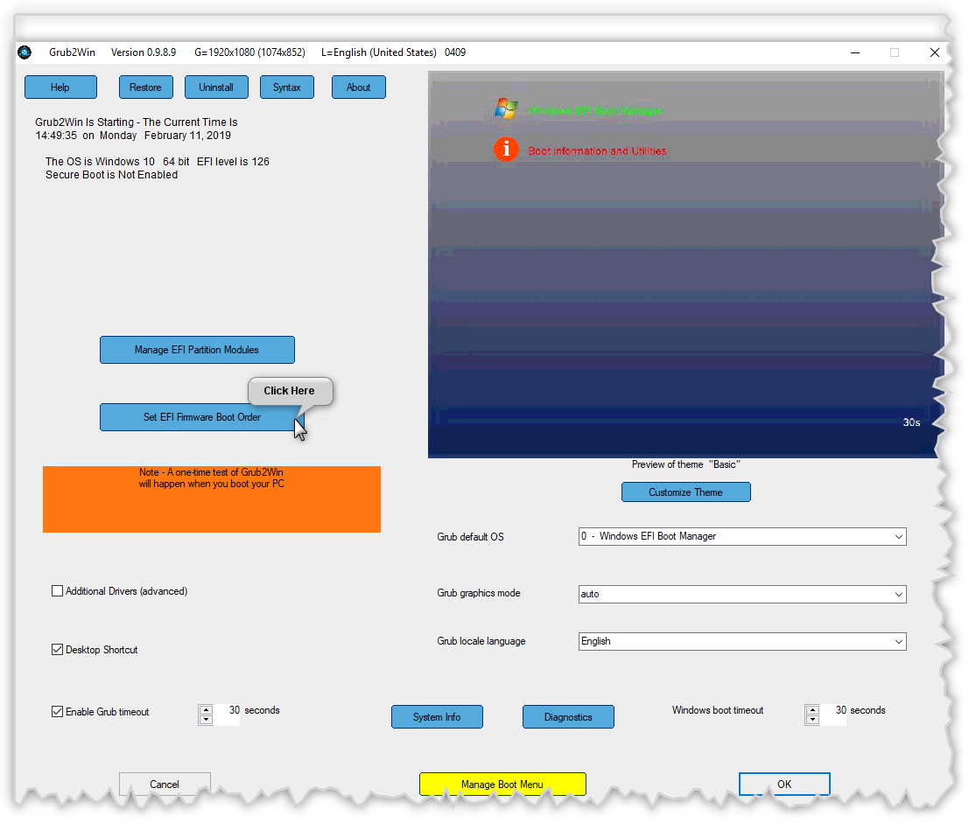
Task: Click the Preview of theme "Basic" label
Action: coord(685,464)
